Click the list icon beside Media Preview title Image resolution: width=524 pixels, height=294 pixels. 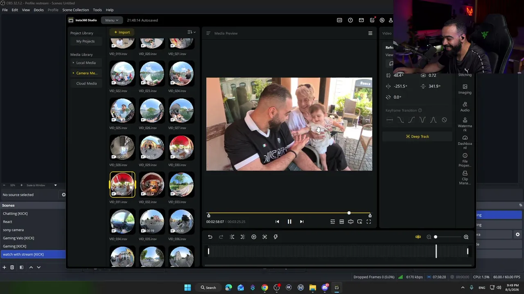tap(208, 33)
